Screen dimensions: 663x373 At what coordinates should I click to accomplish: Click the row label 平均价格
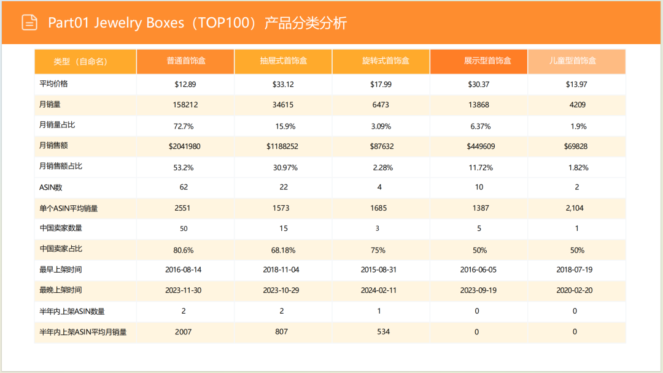pyautogui.click(x=53, y=83)
